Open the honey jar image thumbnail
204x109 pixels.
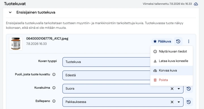point(16,44)
